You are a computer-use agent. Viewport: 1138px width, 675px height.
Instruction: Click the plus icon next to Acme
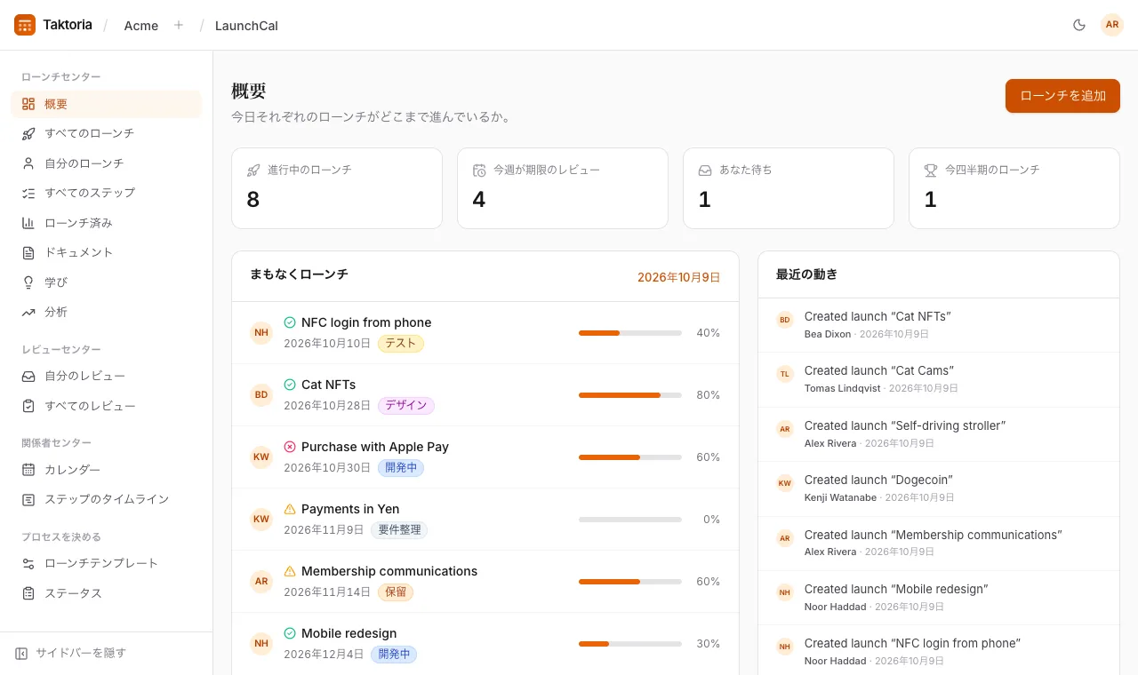pyautogui.click(x=179, y=25)
